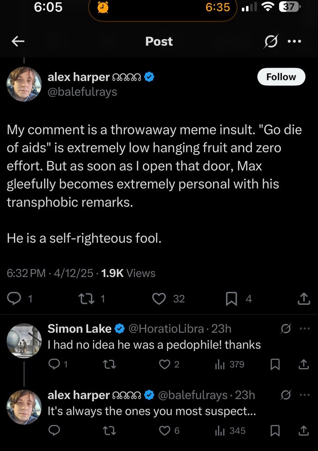Follow alex harper's account

281,77
